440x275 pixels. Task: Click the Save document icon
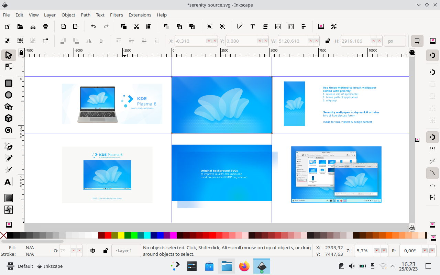tap(33, 26)
